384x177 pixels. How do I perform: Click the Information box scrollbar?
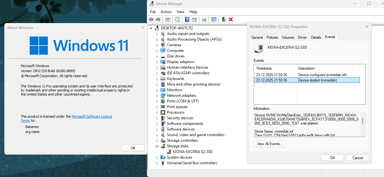coord(363,121)
